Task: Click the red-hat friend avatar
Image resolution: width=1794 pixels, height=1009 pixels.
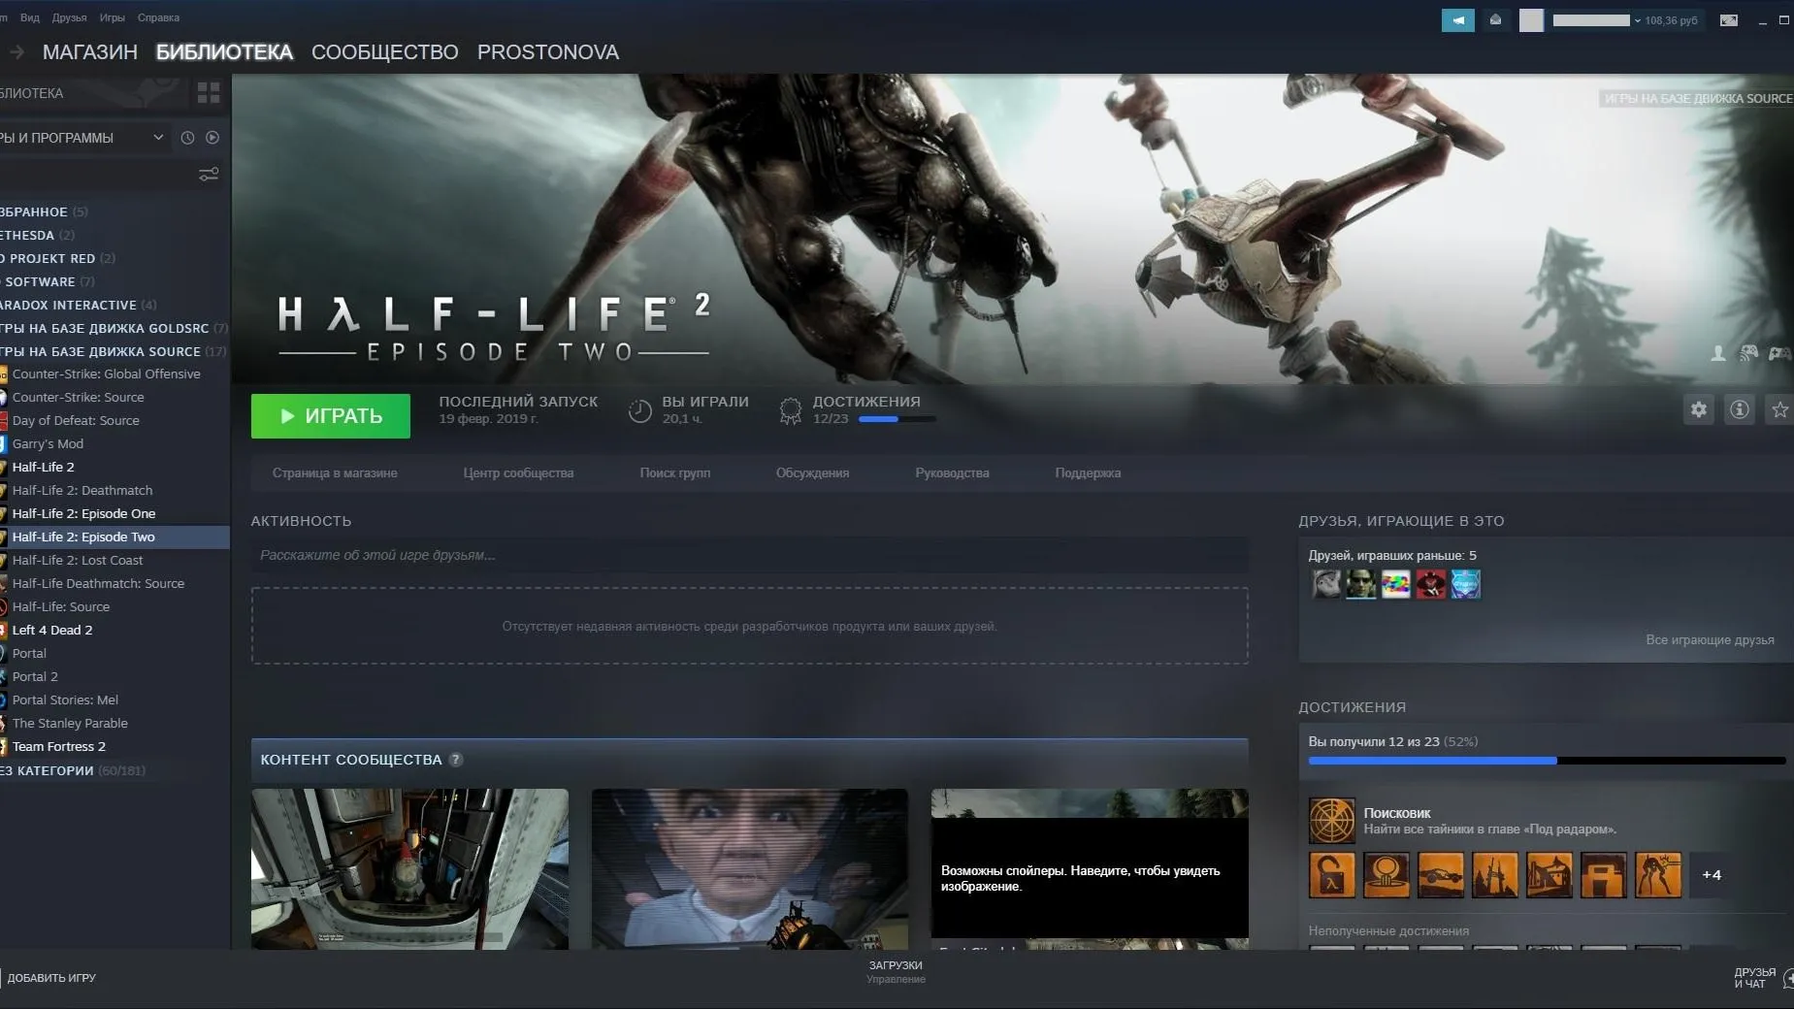Action: (x=1431, y=584)
